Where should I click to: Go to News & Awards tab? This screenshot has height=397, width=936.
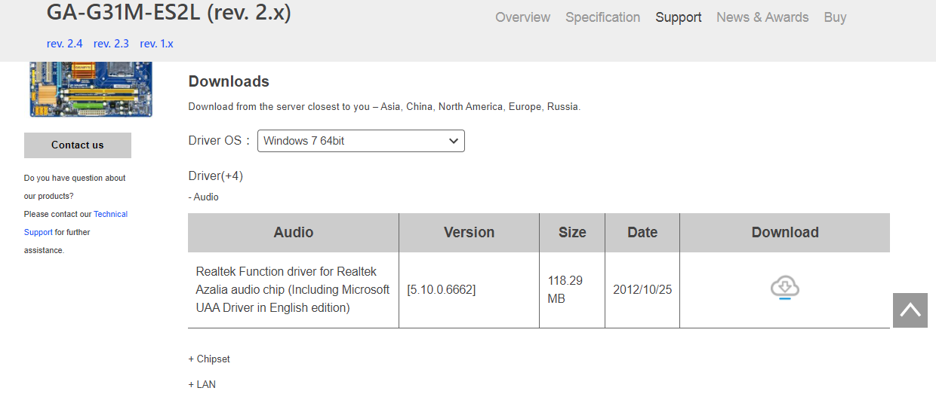pyautogui.click(x=762, y=17)
